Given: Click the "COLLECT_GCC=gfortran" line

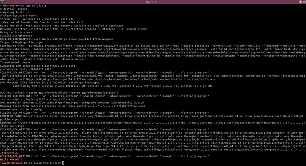Looking at the screenshot, I should point(16,36).
